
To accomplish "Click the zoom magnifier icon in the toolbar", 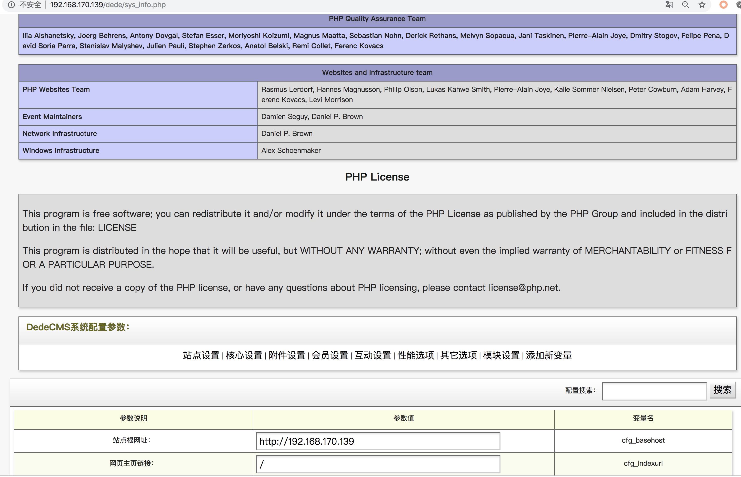I will click(x=685, y=5).
